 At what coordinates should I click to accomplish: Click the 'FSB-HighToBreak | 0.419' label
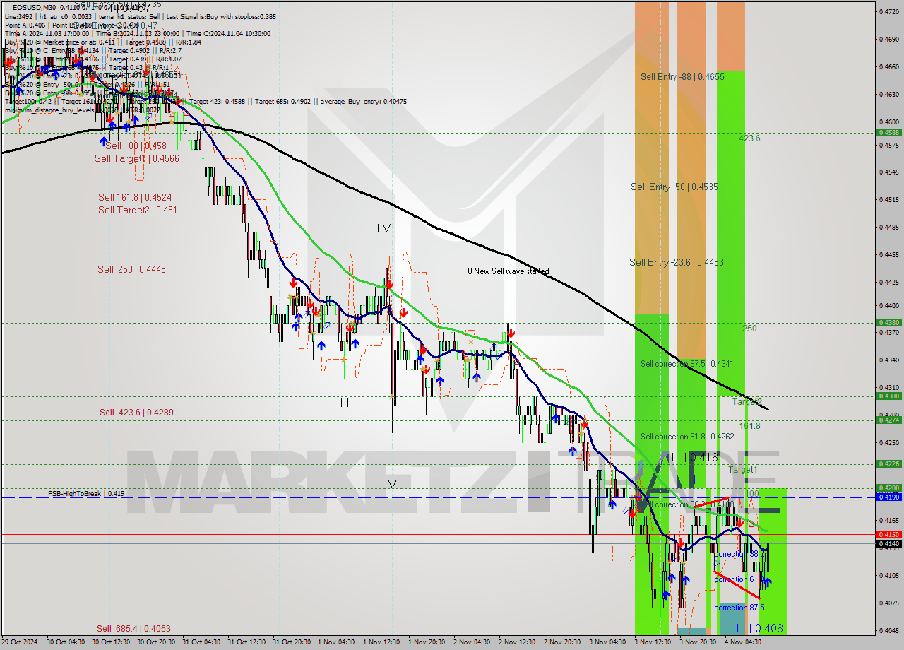(86, 493)
